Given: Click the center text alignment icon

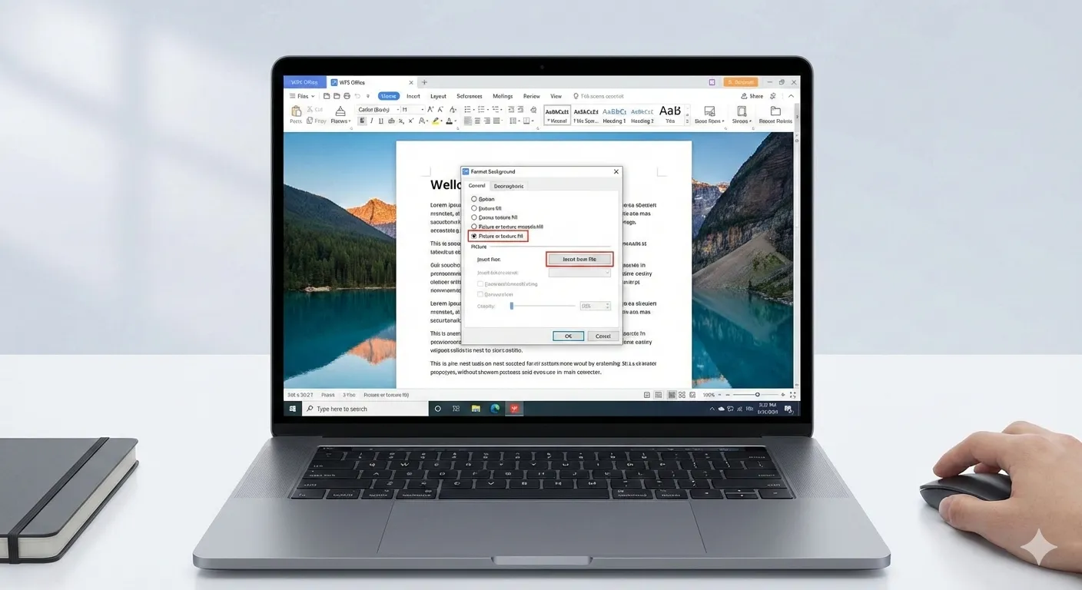Looking at the screenshot, I should click(x=477, y=121).
